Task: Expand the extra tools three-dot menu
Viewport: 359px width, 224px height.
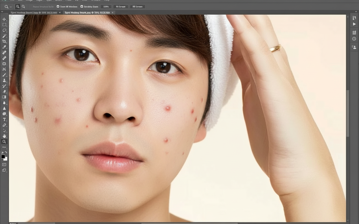Action: [4, 147]
